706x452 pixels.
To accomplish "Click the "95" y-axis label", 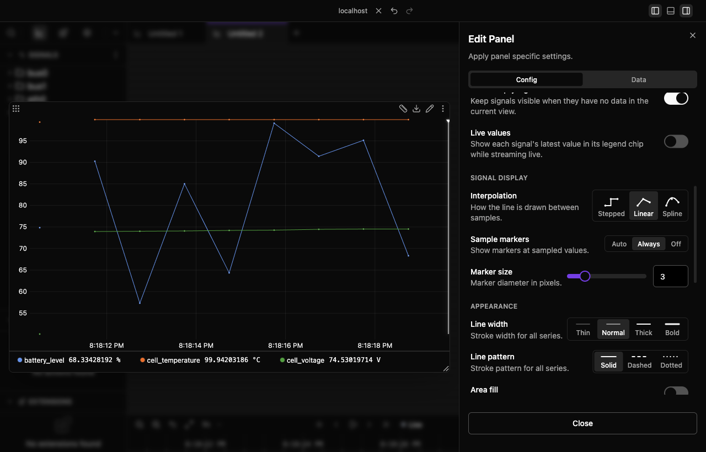I will (x=23, y=141).
